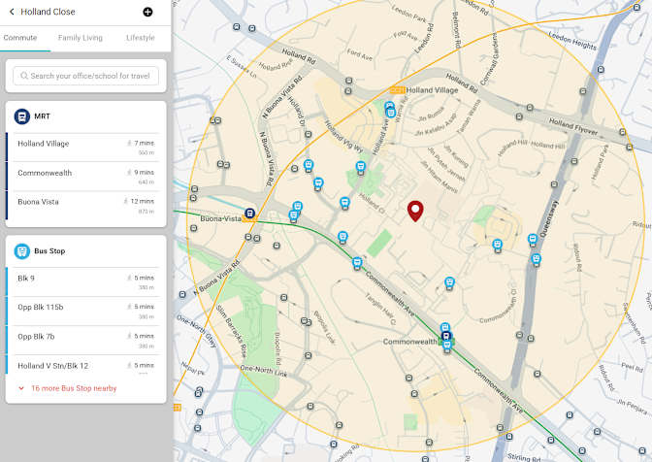
Task: Click the 12 mins walking time for Buona Vista
Action: pos(143,201)
